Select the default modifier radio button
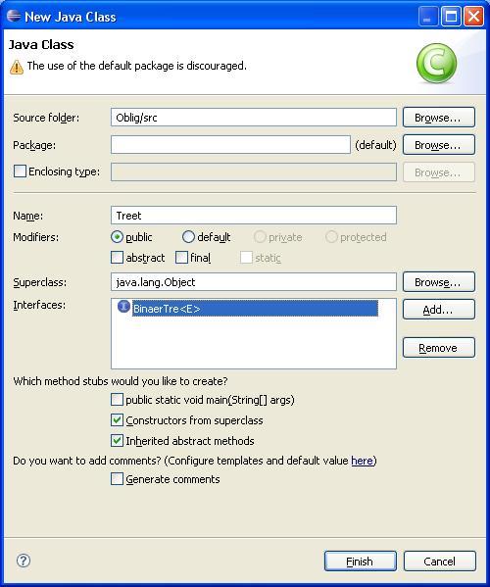 coord(188,237)
